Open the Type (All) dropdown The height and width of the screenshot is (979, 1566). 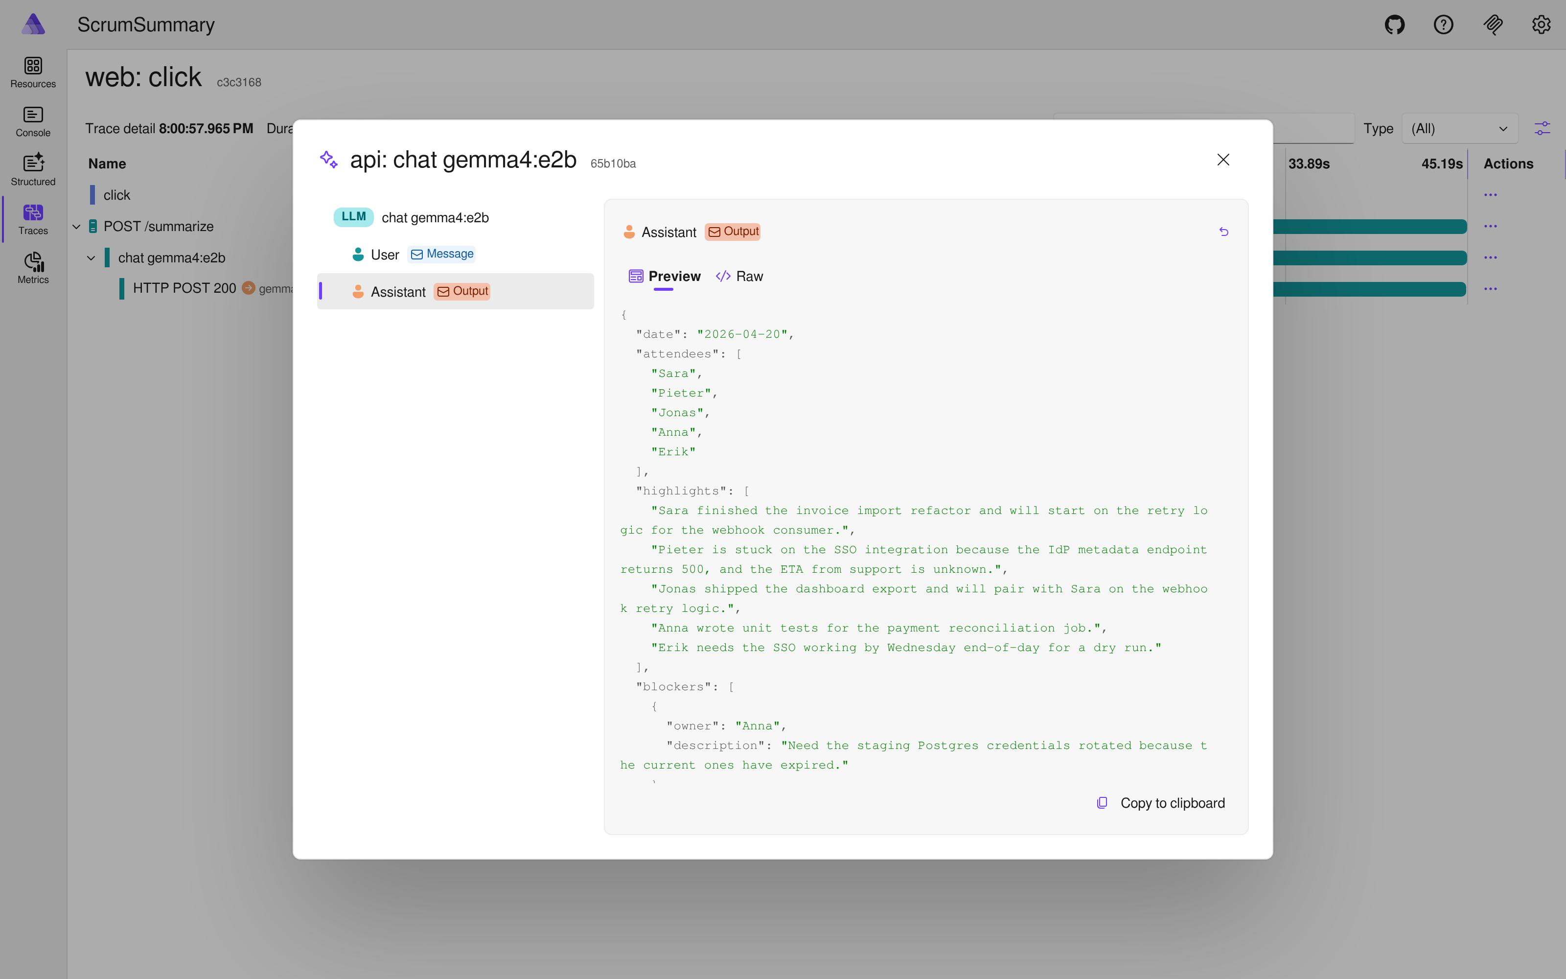pyautogui.click(x=1460, y=128)
